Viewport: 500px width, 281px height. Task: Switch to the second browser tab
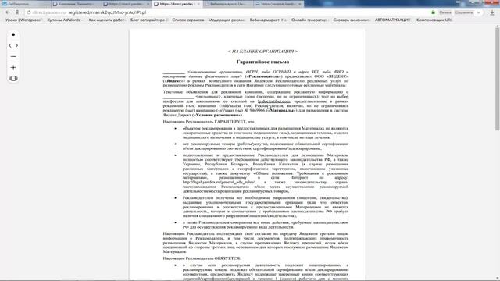pos(77,4)
